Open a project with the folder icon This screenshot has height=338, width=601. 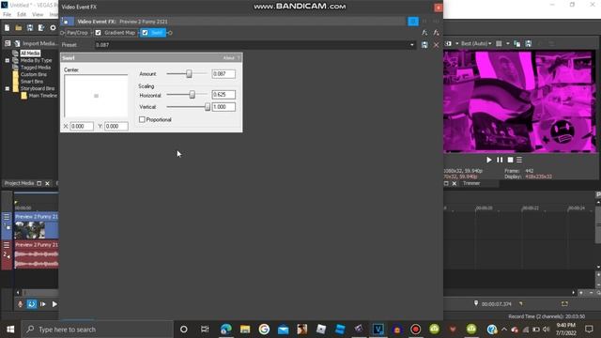(x=19, y=28)
